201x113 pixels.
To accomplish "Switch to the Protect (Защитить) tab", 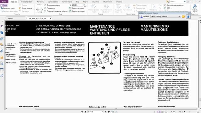I will tap(95, 2).
